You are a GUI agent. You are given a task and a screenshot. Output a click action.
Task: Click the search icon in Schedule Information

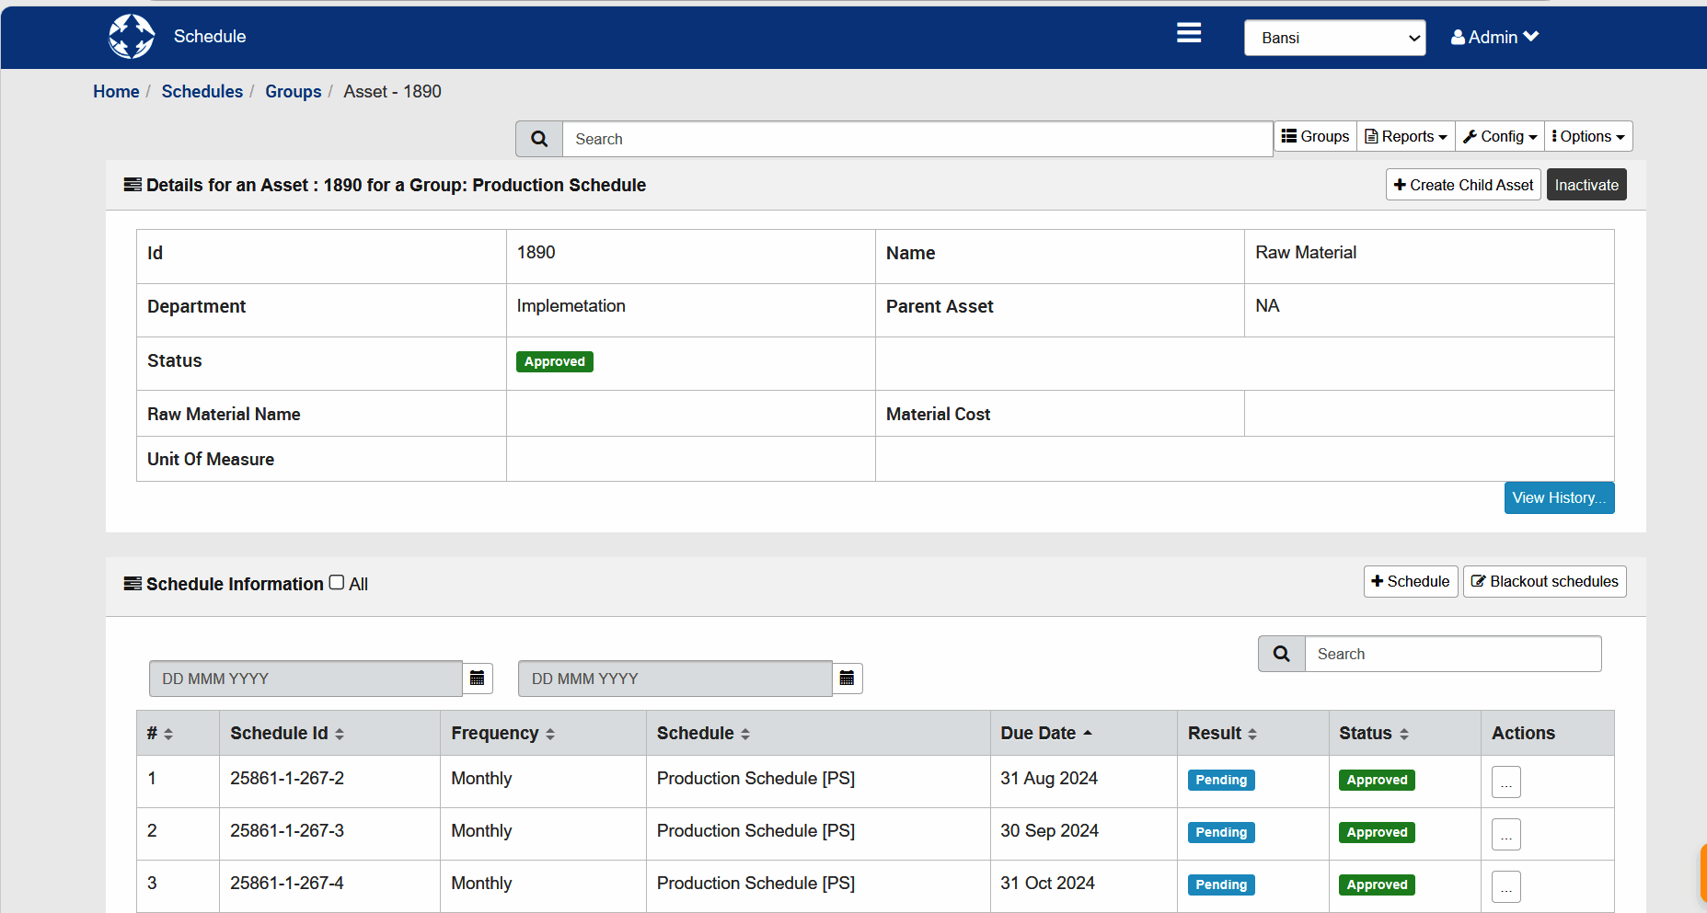click(1281, 653)
